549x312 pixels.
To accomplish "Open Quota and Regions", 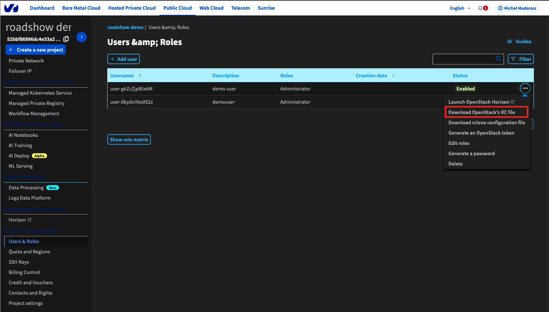I will pos(29,251).
